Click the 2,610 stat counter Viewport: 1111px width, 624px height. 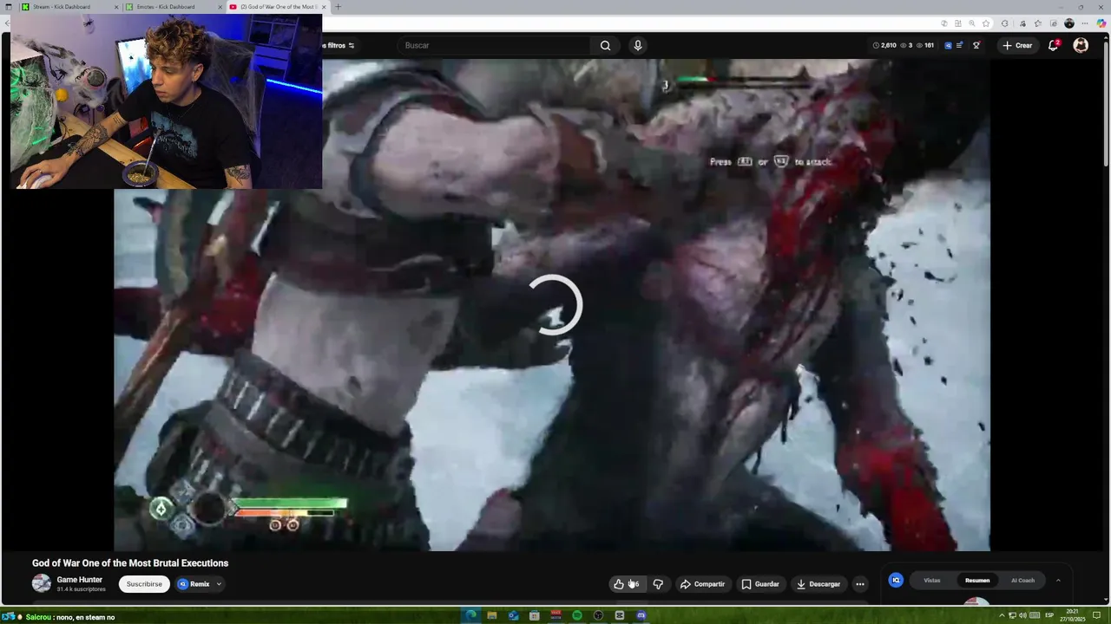[884, 45]
